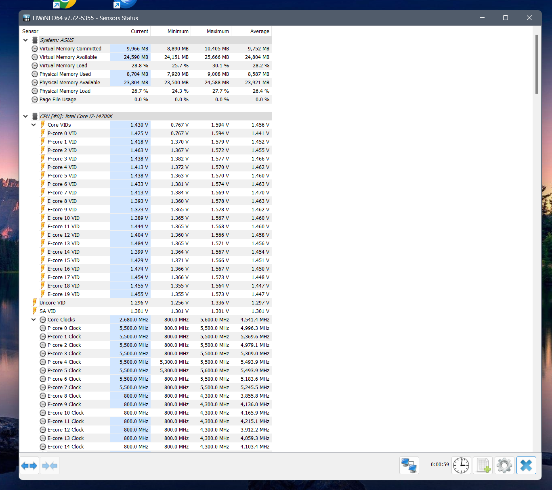552x490 pixels.
Task: Click the 1.296 V Uncore VID value
Action: [139, 302]
